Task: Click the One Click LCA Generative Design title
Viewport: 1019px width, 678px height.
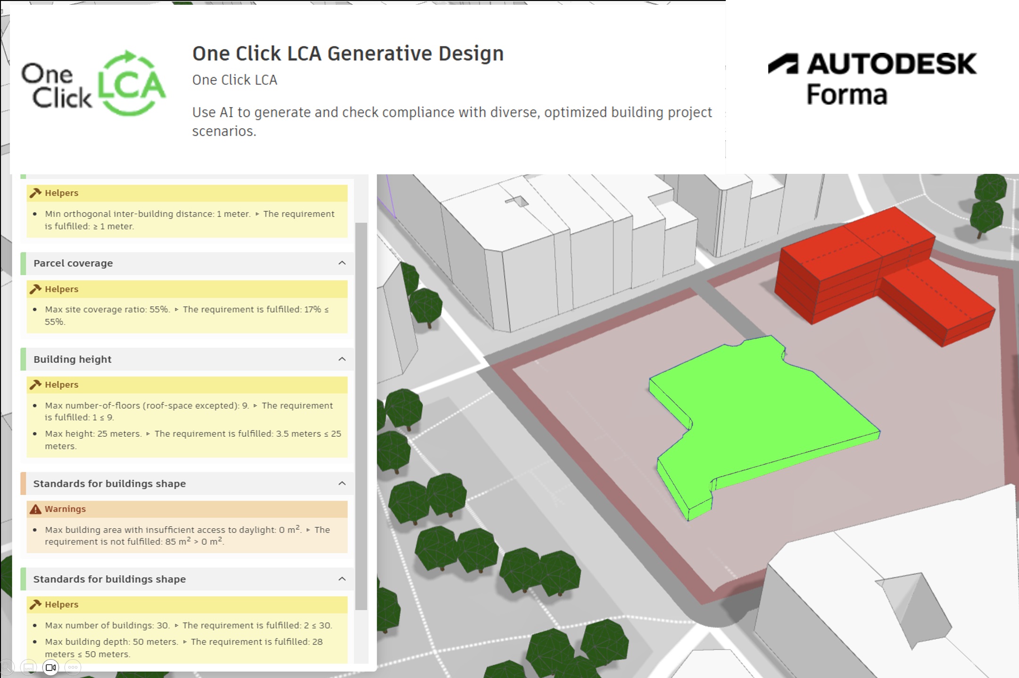Action: tap(348, 53)
